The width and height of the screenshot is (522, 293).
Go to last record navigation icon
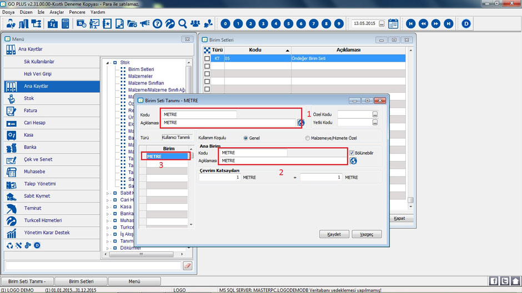pos(449,24)
